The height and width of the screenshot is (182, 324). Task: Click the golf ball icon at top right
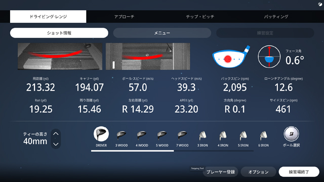point(320,5)
